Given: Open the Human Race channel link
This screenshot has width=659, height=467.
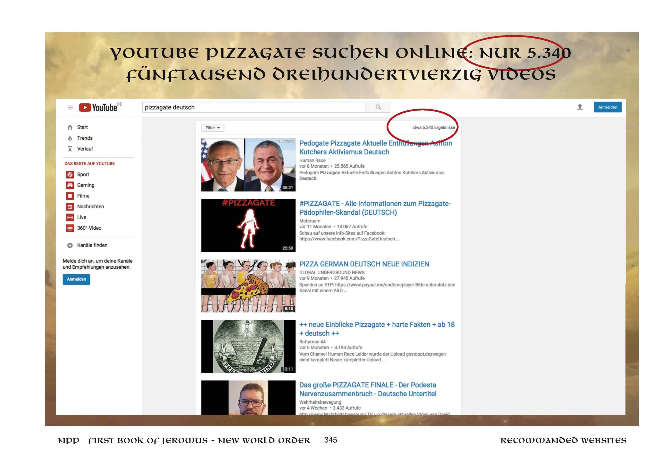Looking at the screenshot, I should pos(312,160).
